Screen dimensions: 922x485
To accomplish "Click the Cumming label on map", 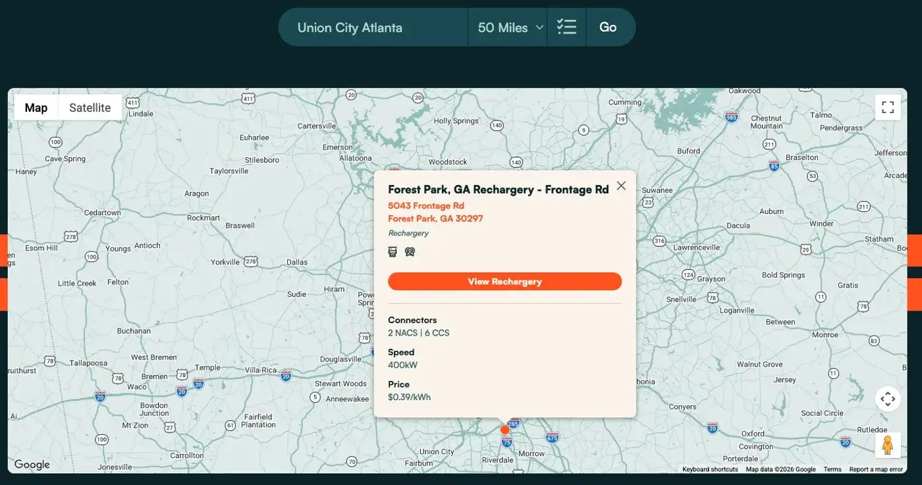I will click(625, 102).
